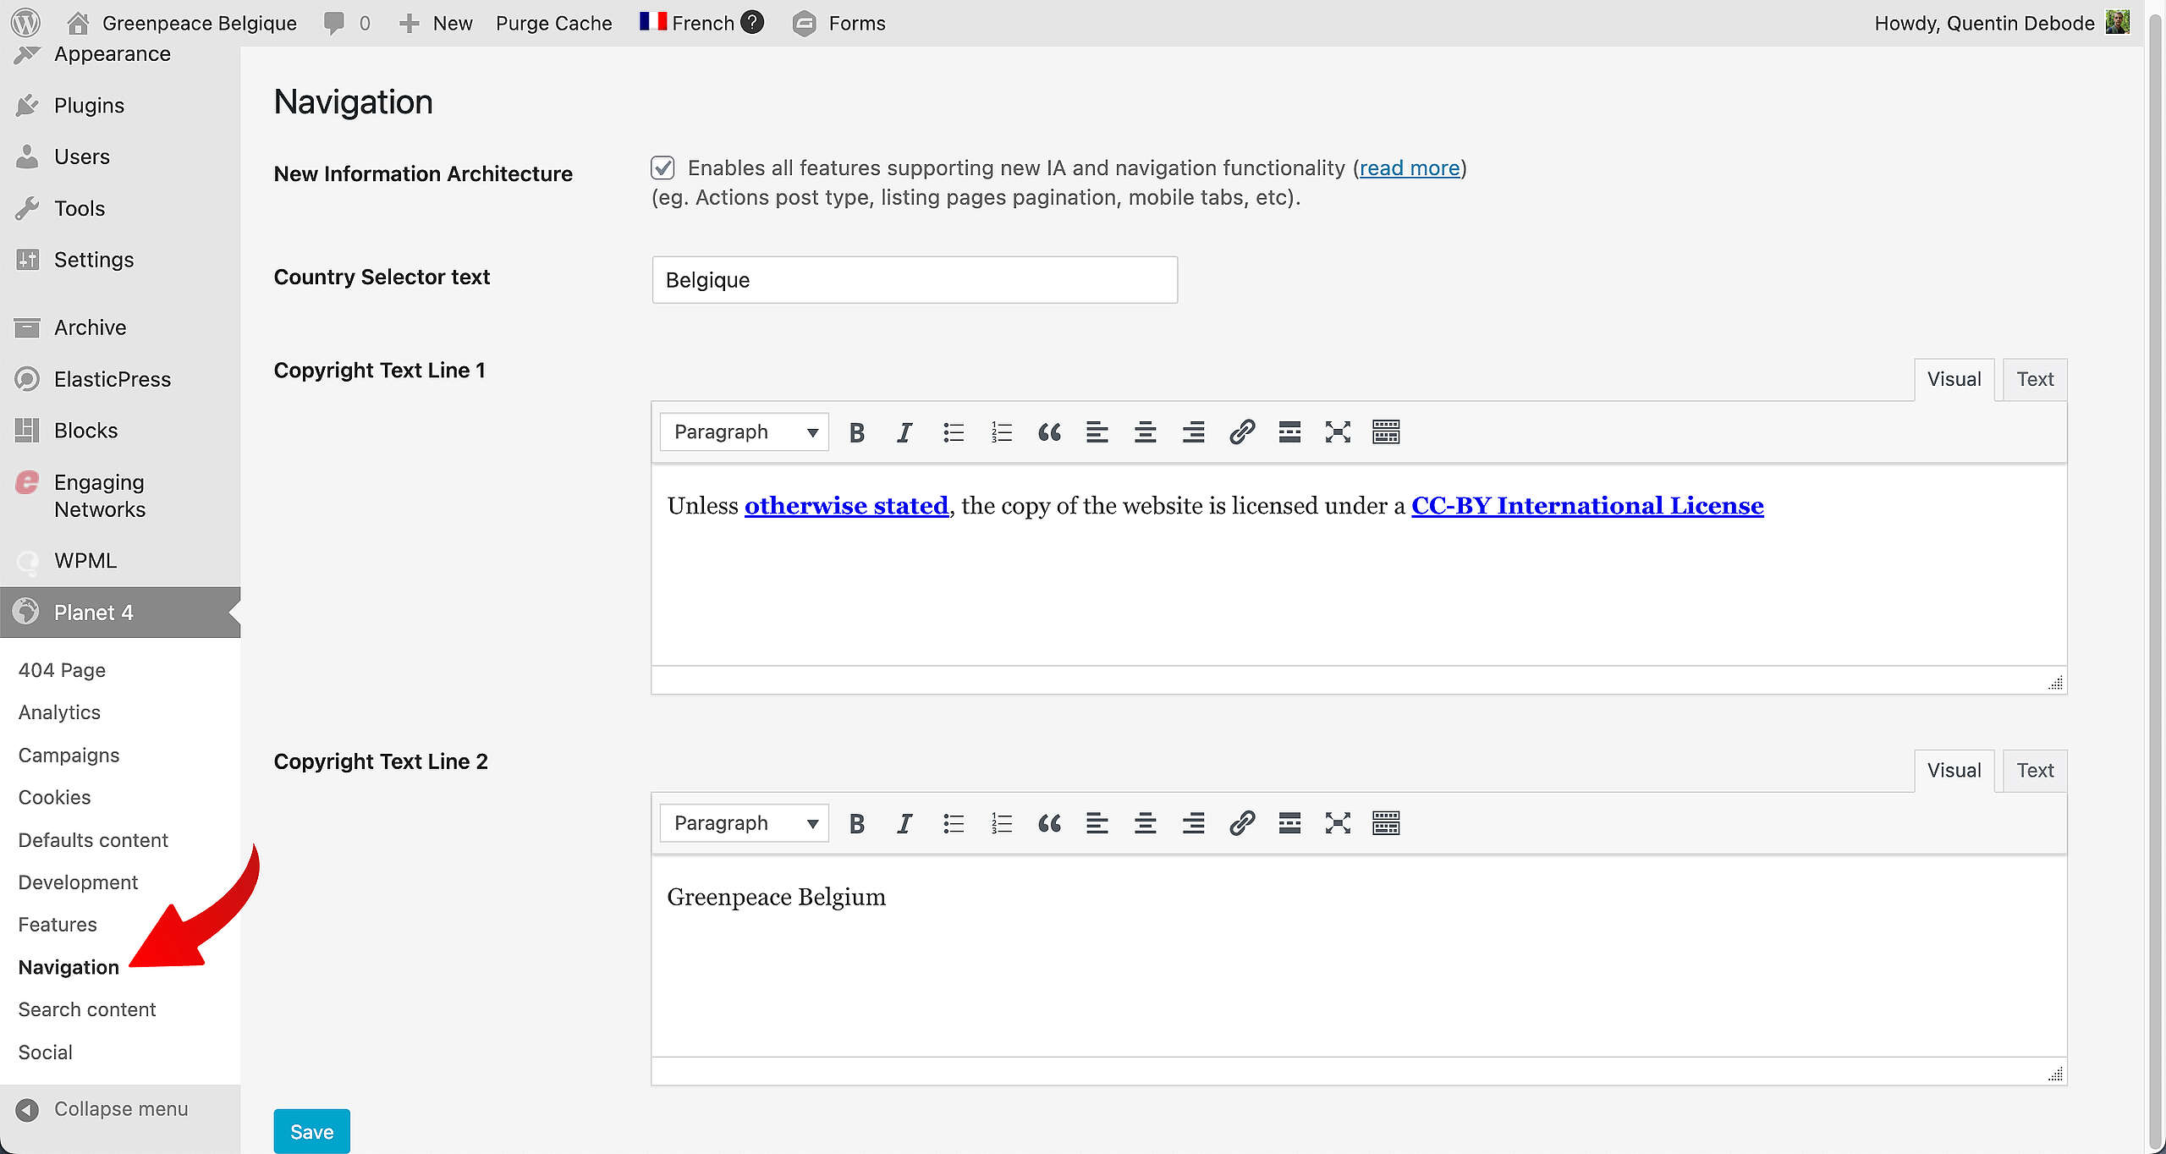Image resolution: width=2166 pixels, height=1154 pixels.
Task: Click into the Greenpeace Belgium editor text area
Action: (1359, 956)
